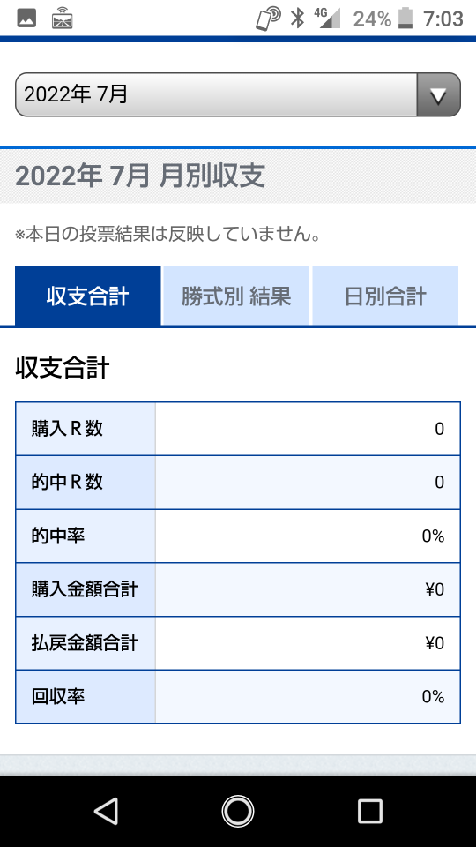This screenshot has width=476, height=847.
Task: Tap the image notification icon in status bar
Action: pyautogui.click(x=26, y=19)
